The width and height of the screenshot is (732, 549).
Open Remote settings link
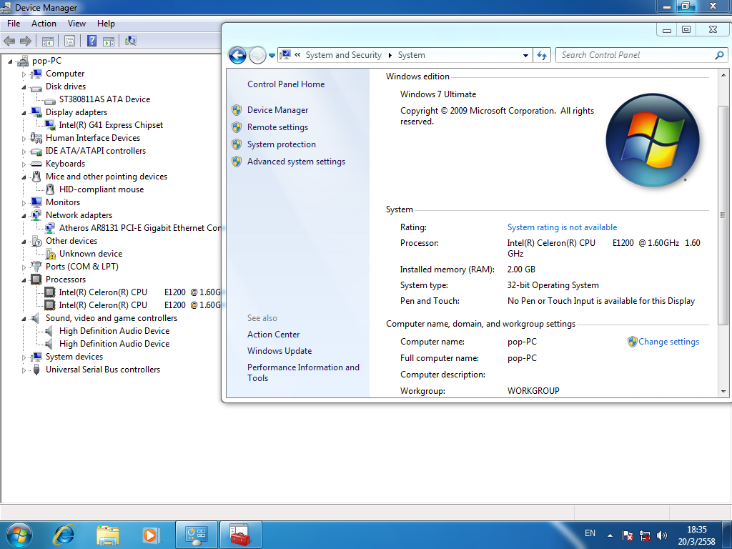278,127
